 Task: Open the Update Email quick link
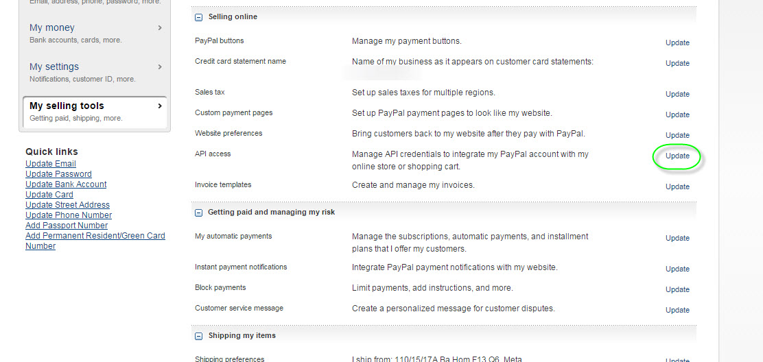pos(51,164)
